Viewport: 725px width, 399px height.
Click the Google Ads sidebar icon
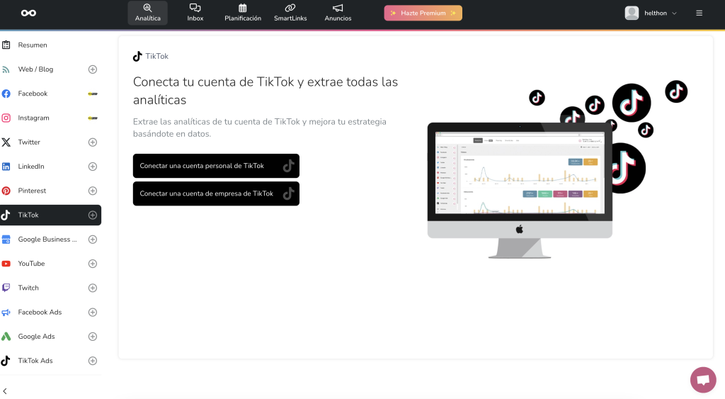[x=6, y=337]
